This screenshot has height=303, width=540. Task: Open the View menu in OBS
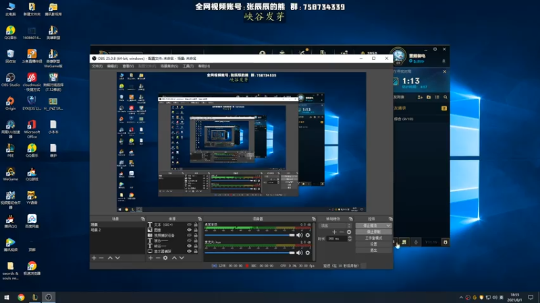click(128, 66)
